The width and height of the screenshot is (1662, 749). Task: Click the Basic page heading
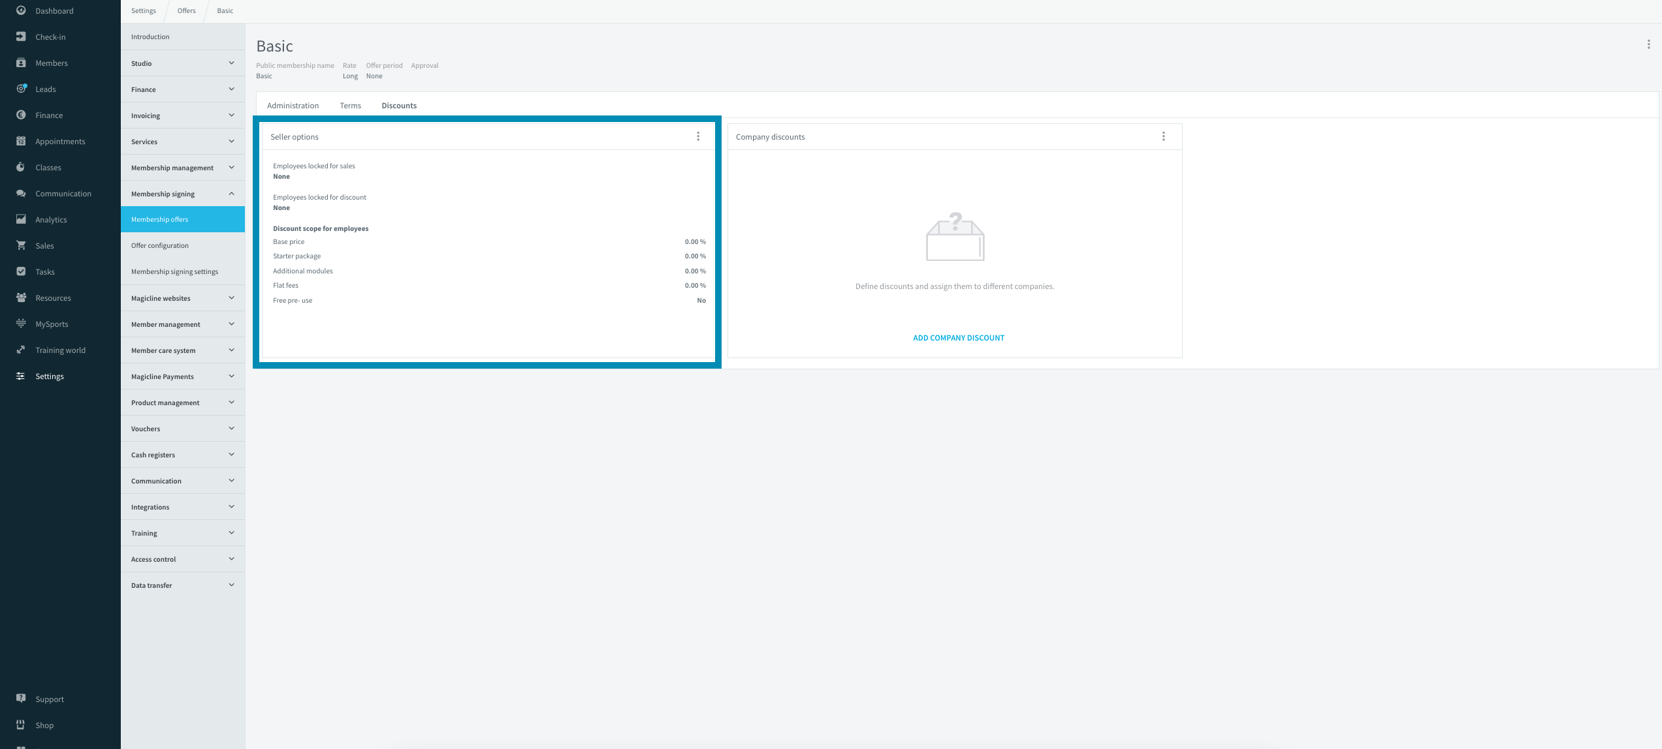(274, 46)
